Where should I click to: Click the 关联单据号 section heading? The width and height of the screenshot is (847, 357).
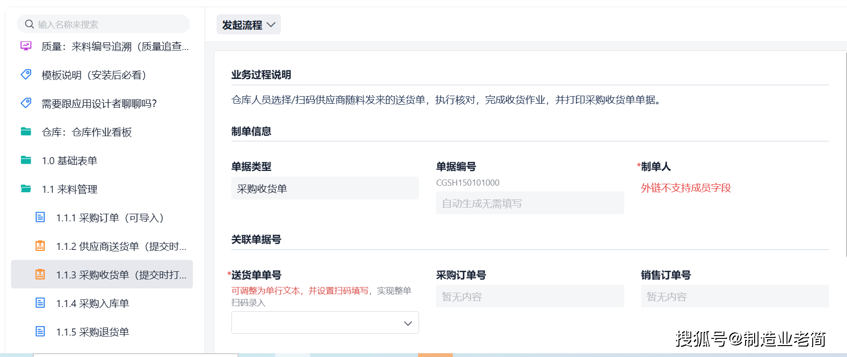(x=256, y=239)
